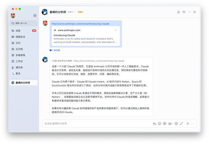Click the bot avatar beside the reply message
This screenshot has height=144, width=209.
tap(45, 60)
